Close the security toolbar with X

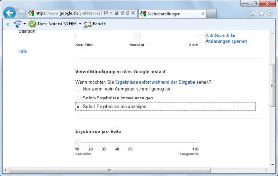[x=8, y=24]
